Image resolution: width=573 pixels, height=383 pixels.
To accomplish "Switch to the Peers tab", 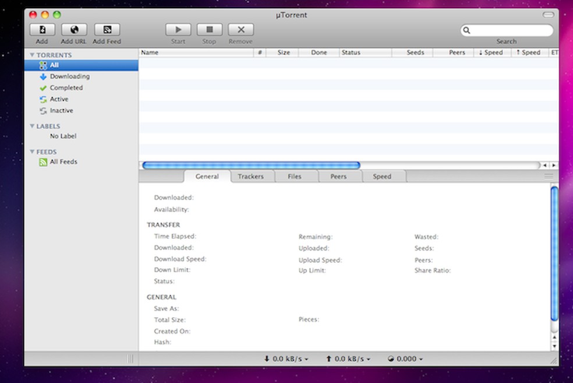I will pos(338,177).
